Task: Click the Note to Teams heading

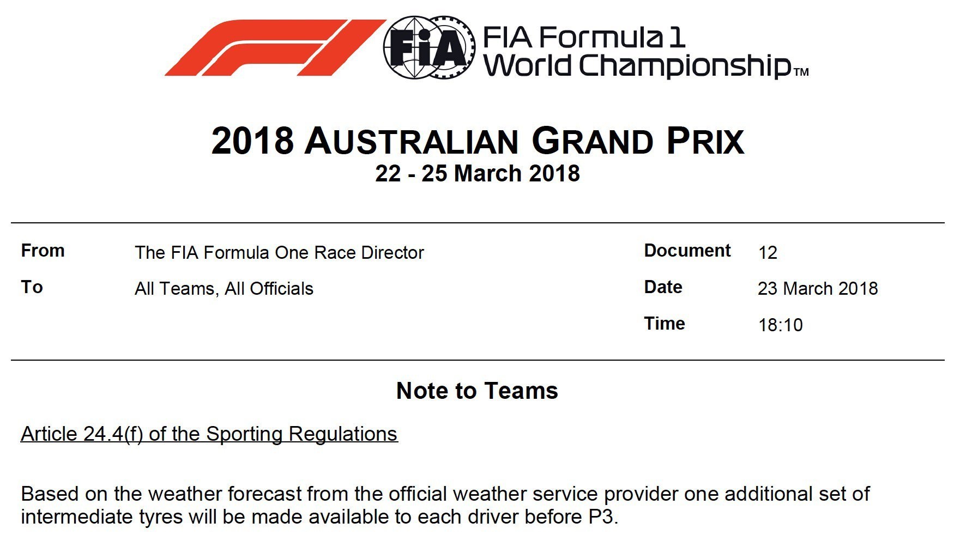Action: 478,391
